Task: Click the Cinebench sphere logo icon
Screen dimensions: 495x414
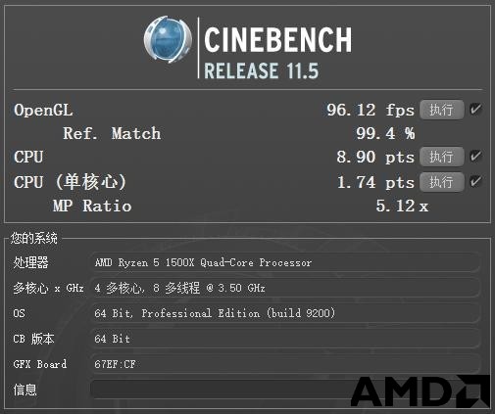Action: click(x=168, y=39)
